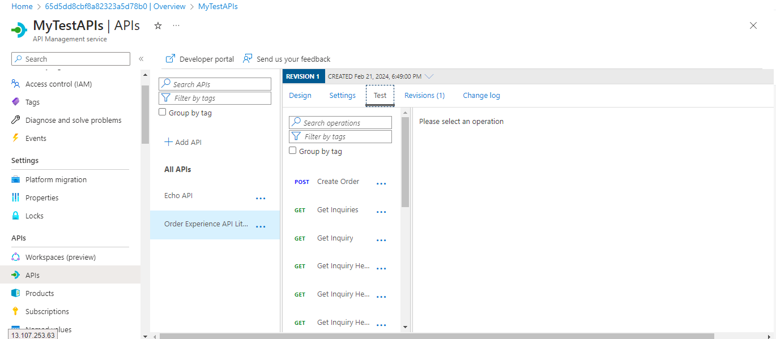Screen dimensions: 776x339
Task: Click the Platform migration icon
Action: pyautogui.click(x=16, y=179)
